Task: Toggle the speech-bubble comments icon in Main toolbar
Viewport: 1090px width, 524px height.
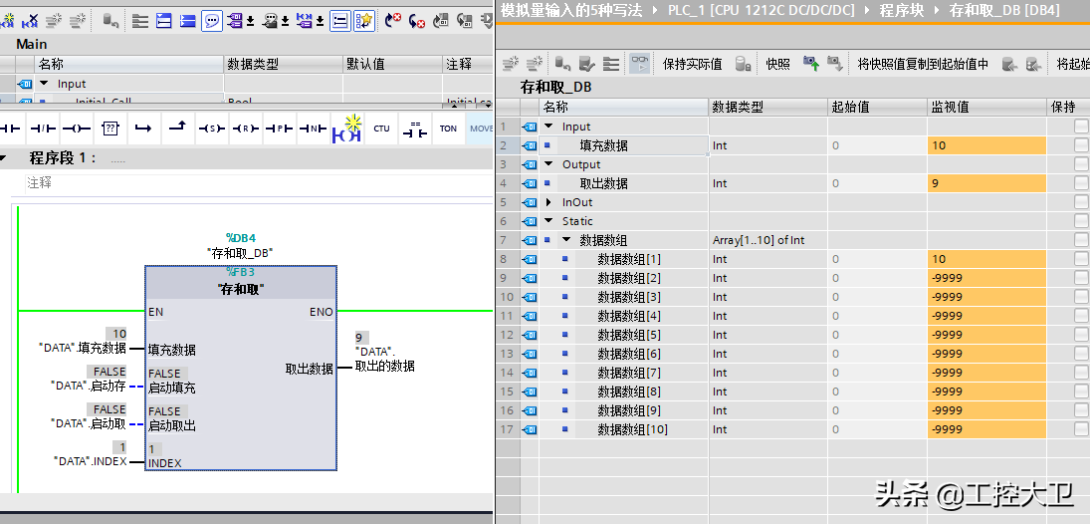Action: [x=212, y=21]
